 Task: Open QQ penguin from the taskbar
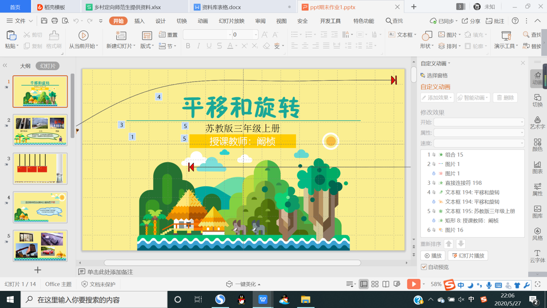point(242,300)
